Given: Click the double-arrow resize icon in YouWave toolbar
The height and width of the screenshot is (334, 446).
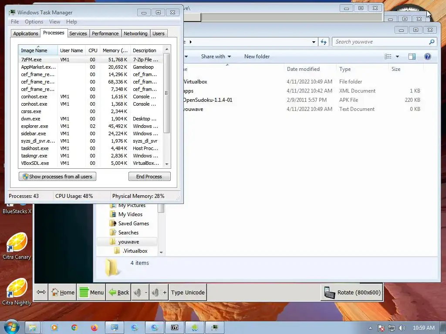Looking at the screenshot, I should (x=41, y=292).
